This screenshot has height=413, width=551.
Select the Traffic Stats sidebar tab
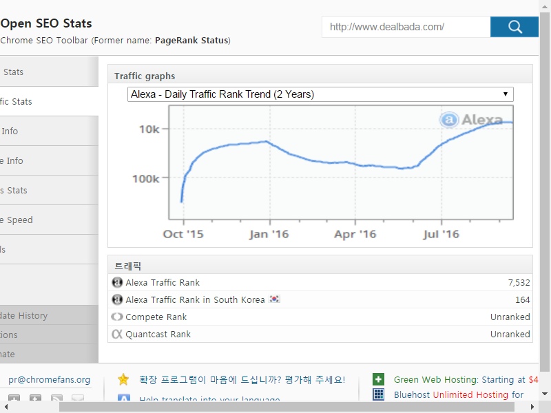pyautogui.click(x=48, y=102)
